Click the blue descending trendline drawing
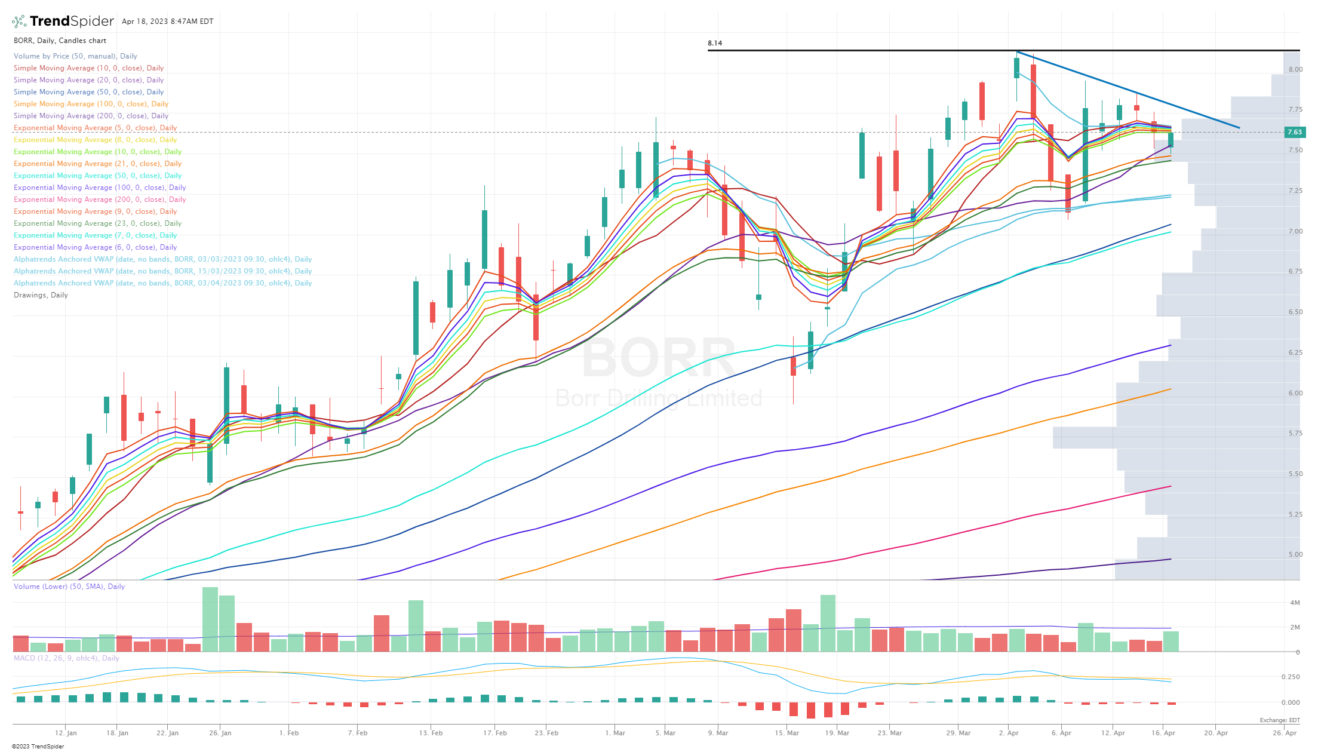 1127,90
